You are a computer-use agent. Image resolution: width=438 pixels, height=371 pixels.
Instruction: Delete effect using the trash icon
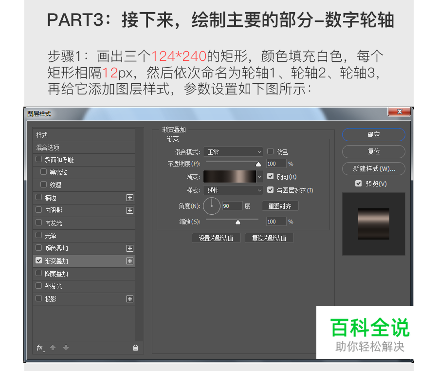[135, 348]
